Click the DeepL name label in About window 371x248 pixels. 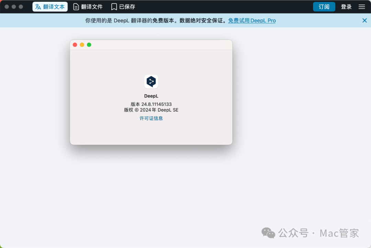click(151, 96)
